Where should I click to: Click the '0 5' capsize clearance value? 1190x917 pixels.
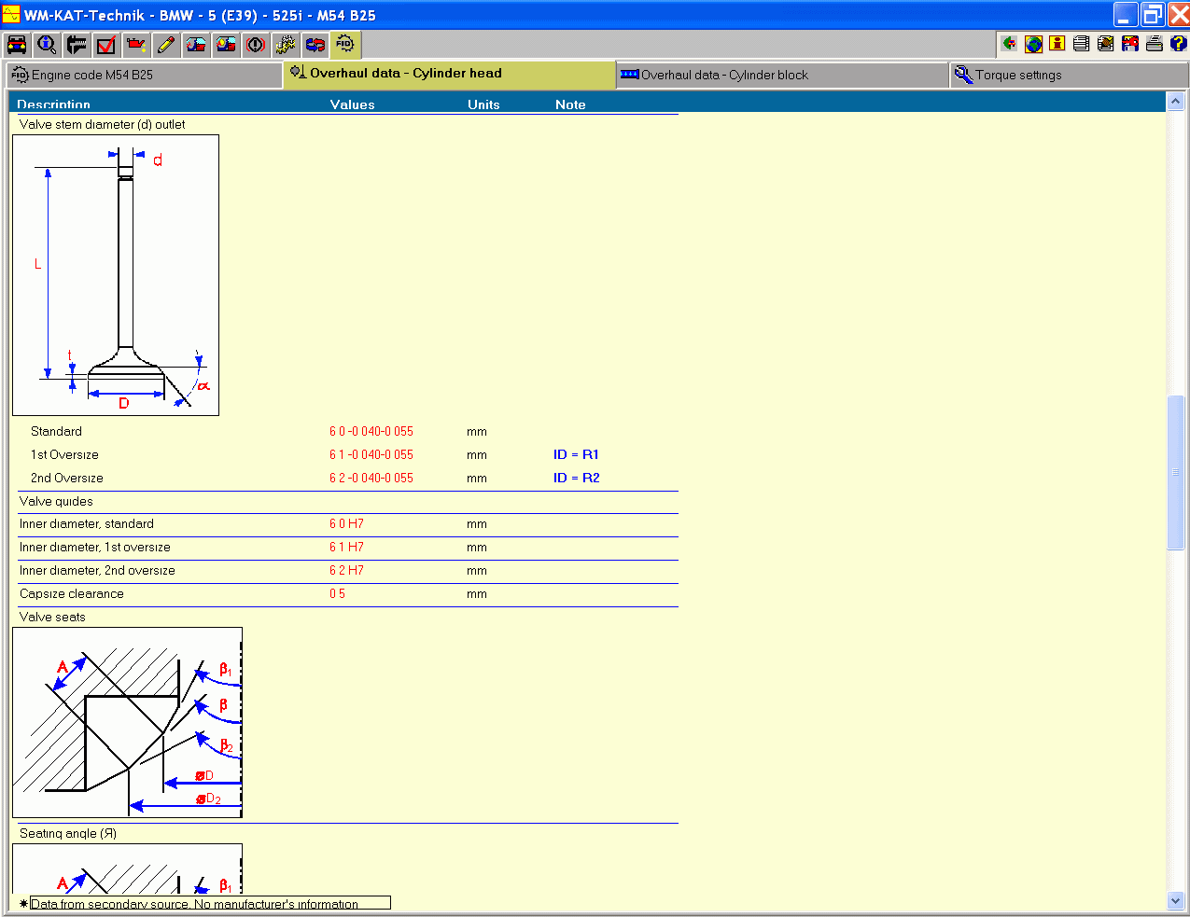(337, 594)
